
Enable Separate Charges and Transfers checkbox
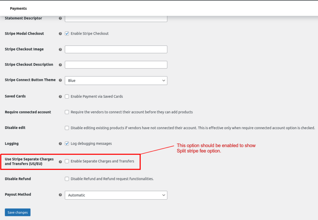67,161
